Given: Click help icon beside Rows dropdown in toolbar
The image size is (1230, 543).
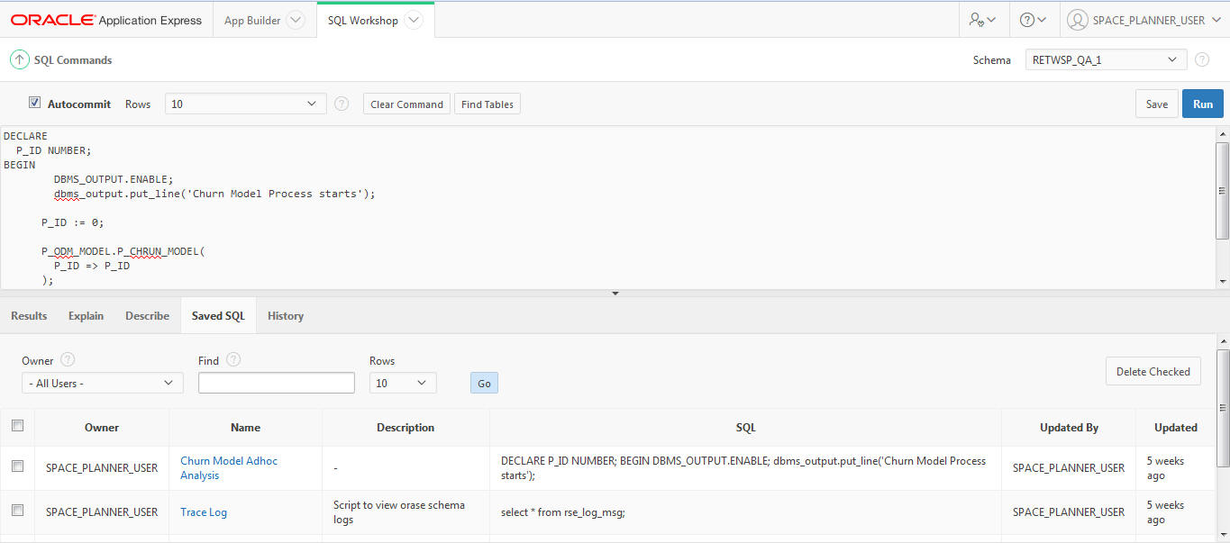Looking at the screenshot, I should [342, 104].
